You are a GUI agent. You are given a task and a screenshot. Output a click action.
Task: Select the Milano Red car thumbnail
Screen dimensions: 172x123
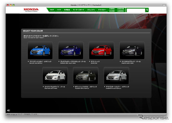tap(102, 50)
